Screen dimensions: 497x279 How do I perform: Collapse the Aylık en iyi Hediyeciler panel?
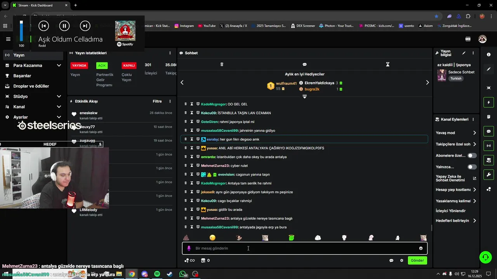[x=304, y=96]
